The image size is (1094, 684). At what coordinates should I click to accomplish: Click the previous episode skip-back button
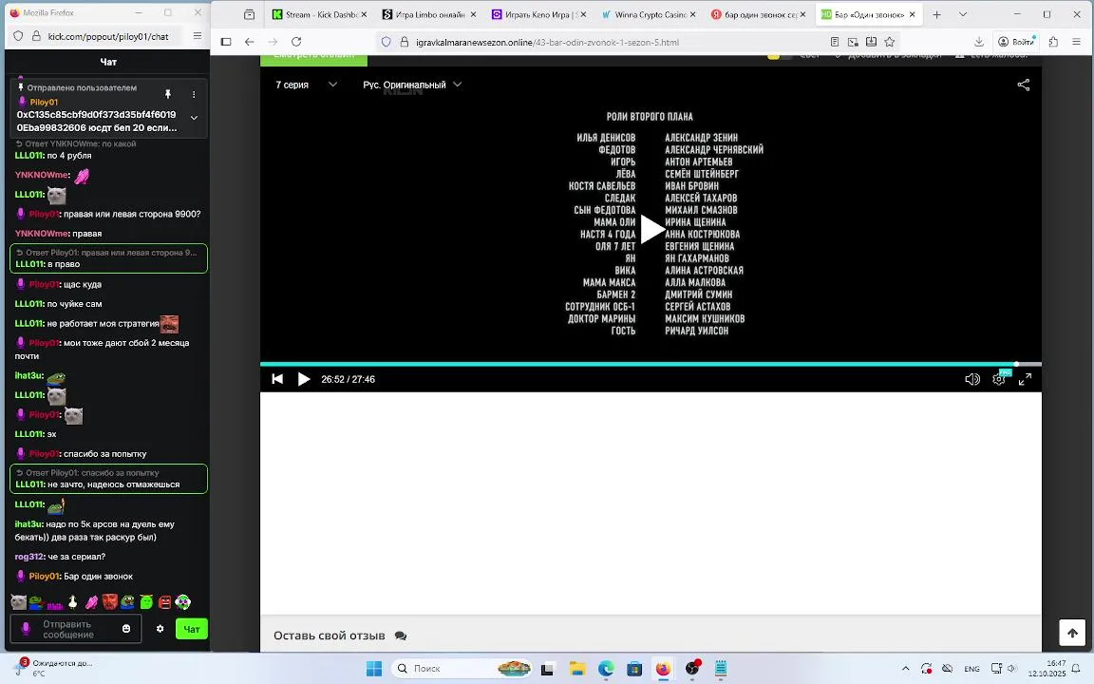pyautogui.click(x=277, y=379)
